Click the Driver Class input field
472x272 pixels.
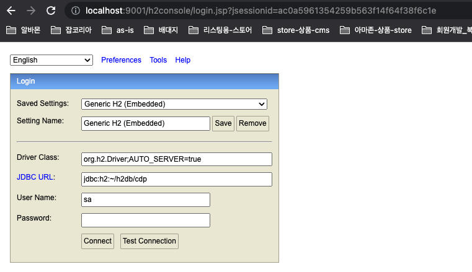pyautogui.click(x=177, y=159)
